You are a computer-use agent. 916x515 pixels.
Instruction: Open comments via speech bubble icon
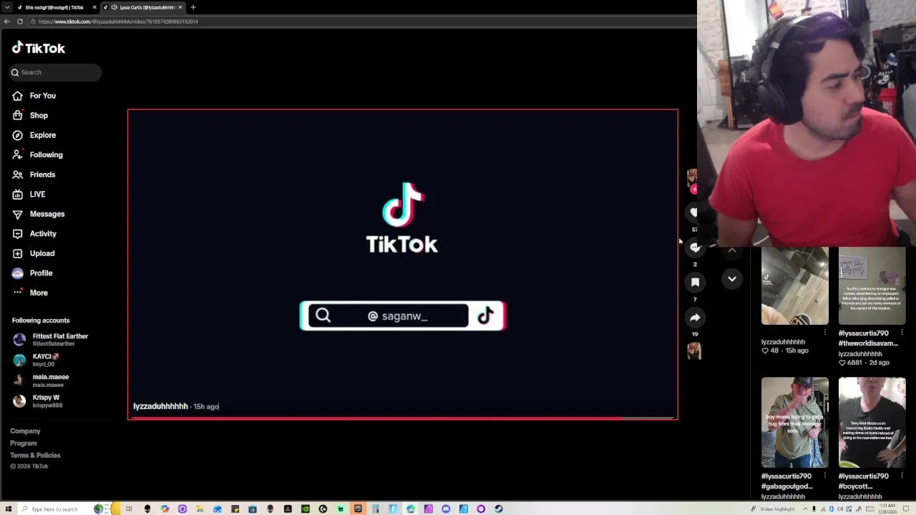694,247
